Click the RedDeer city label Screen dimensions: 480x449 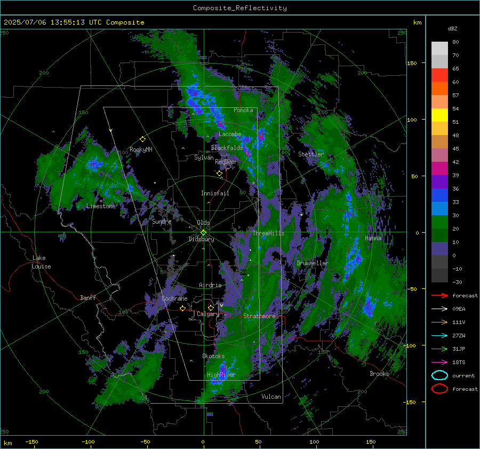(226, 162)
